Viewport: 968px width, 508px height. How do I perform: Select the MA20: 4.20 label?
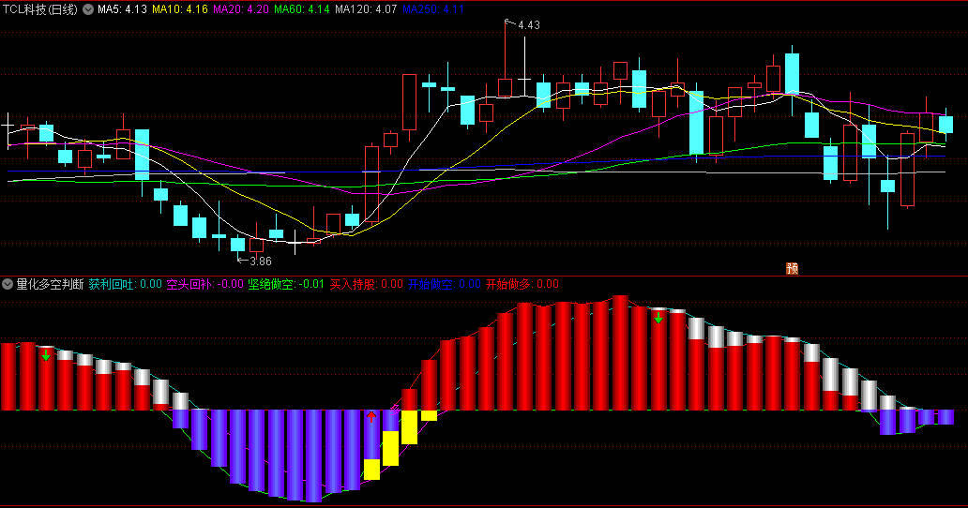pyautogui.click(x=241, y=9)
